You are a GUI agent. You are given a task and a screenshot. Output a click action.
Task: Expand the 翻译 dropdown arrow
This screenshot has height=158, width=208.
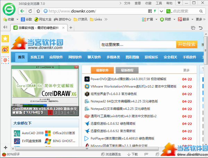tap(192, 19)
